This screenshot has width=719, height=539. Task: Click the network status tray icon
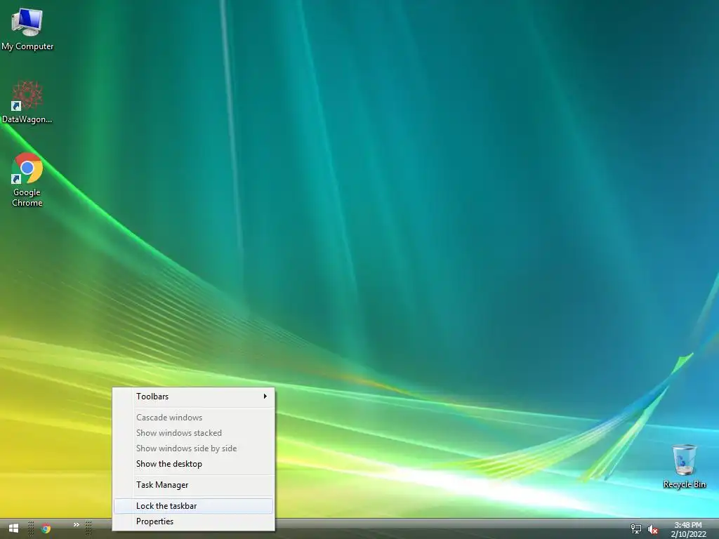tap(636, 529)
